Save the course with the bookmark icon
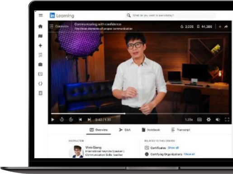Screen dimensions: 233x174 click(x=198, y=27)
